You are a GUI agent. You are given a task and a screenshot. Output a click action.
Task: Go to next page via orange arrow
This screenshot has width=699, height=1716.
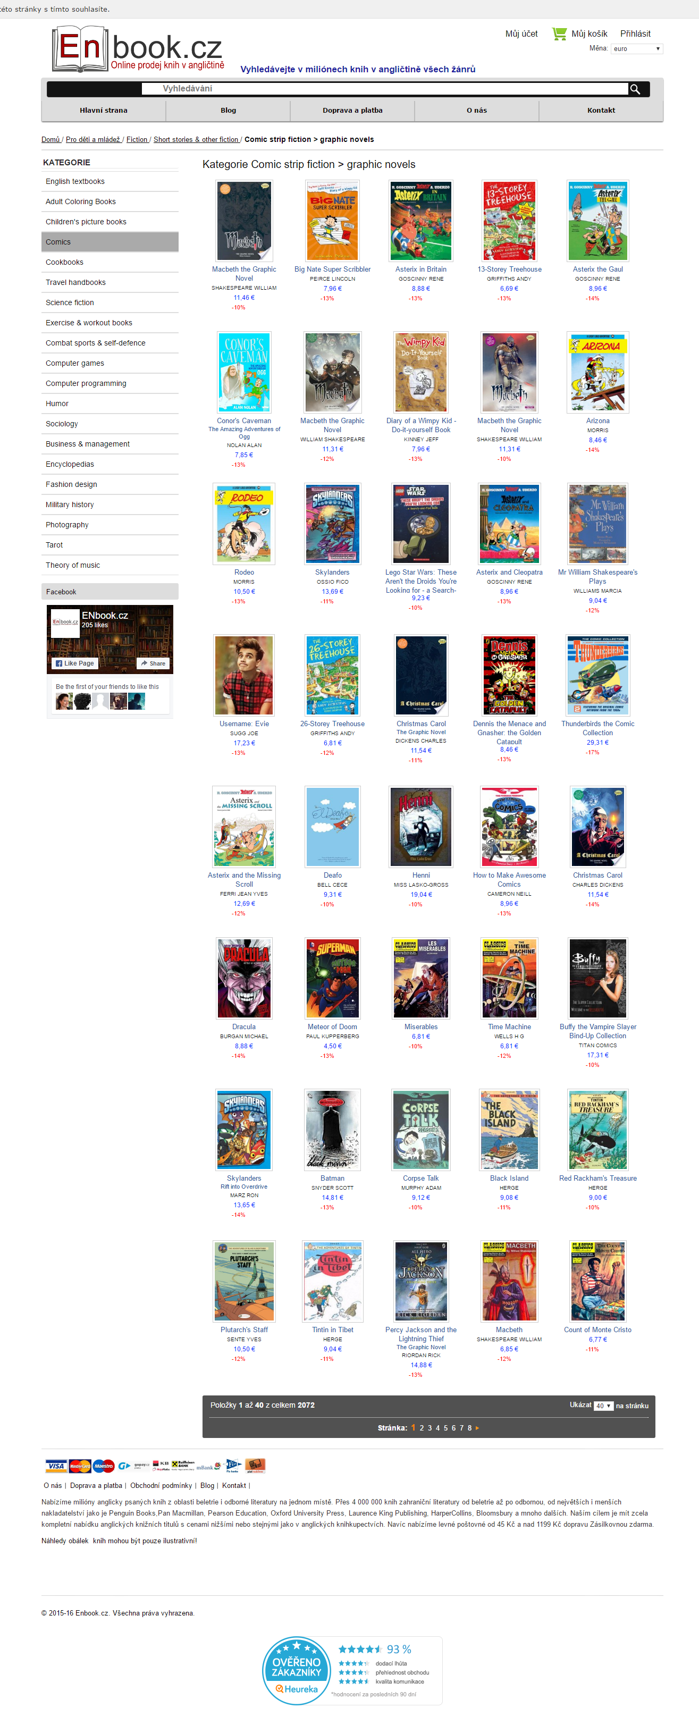point(477,1427)
